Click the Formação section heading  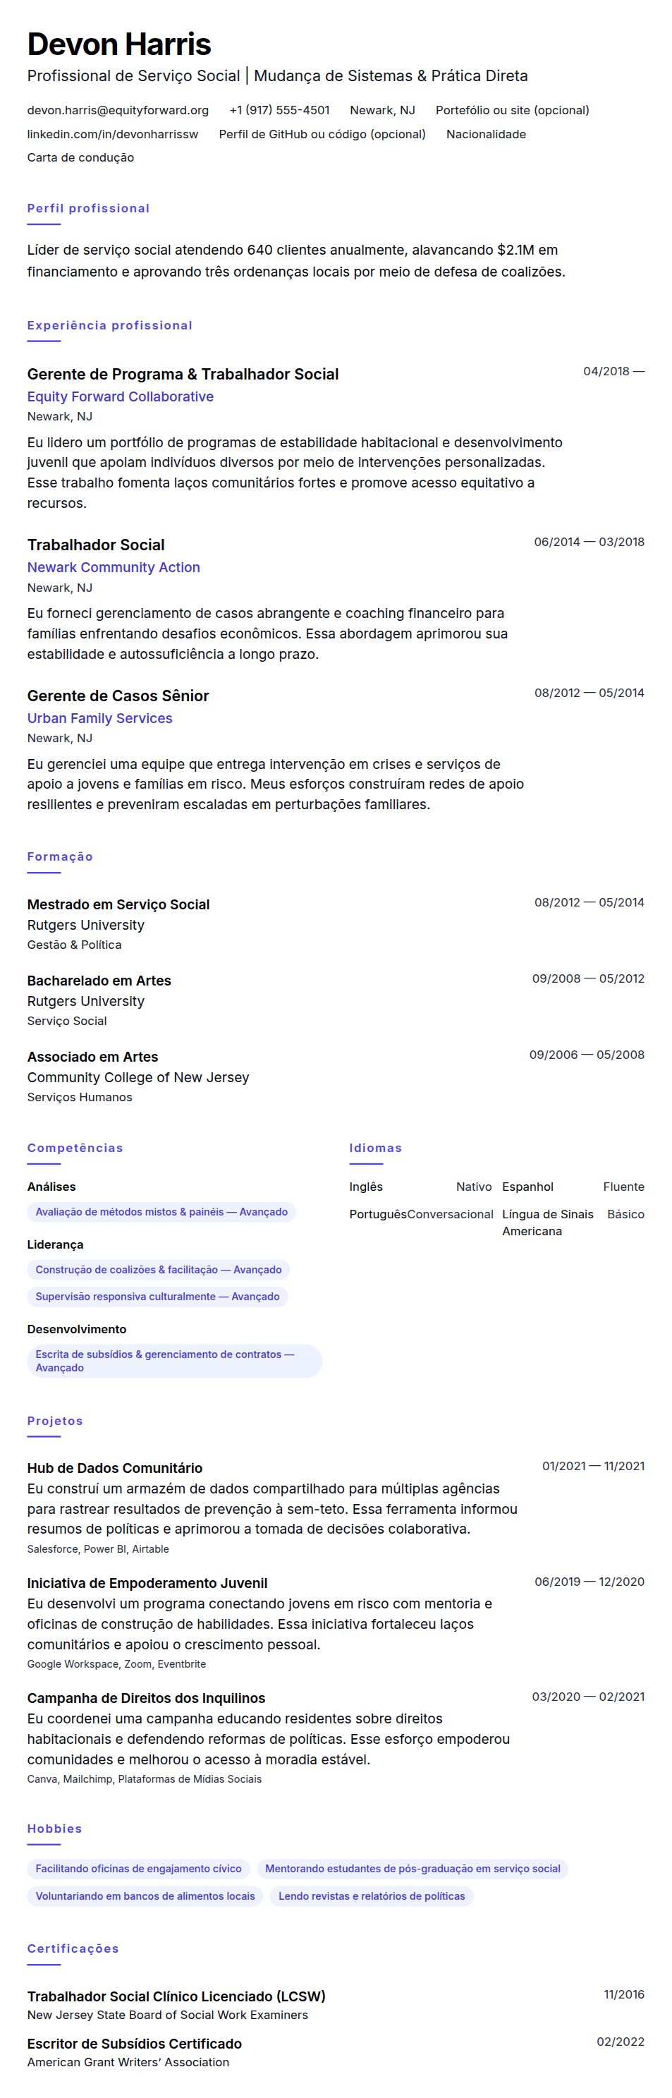point(60,856)
